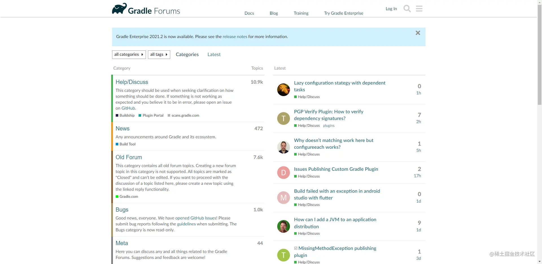Dismiss the Gradle Enterprise announcement banner
Screen dimensions: 542x264
pyautogui.click(x=418, y=33)
